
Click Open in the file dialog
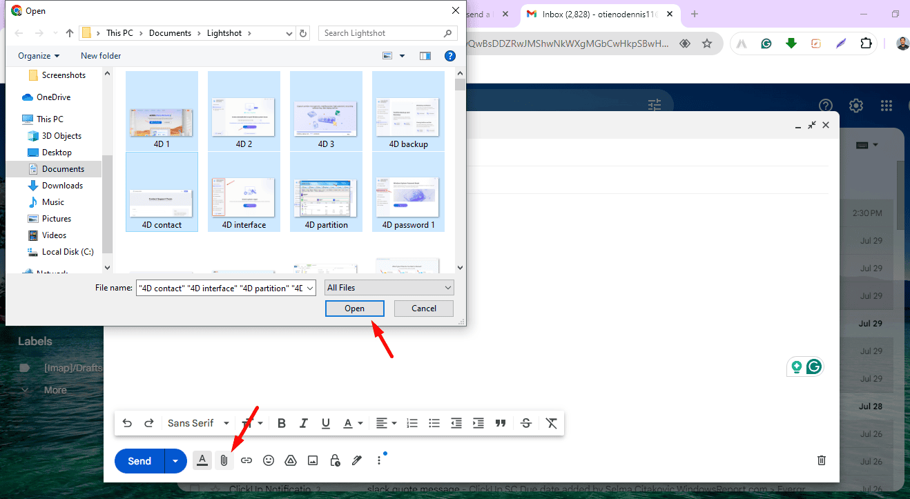355,309
